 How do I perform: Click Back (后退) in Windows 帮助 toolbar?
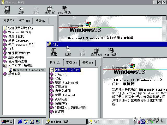[21, 10]
